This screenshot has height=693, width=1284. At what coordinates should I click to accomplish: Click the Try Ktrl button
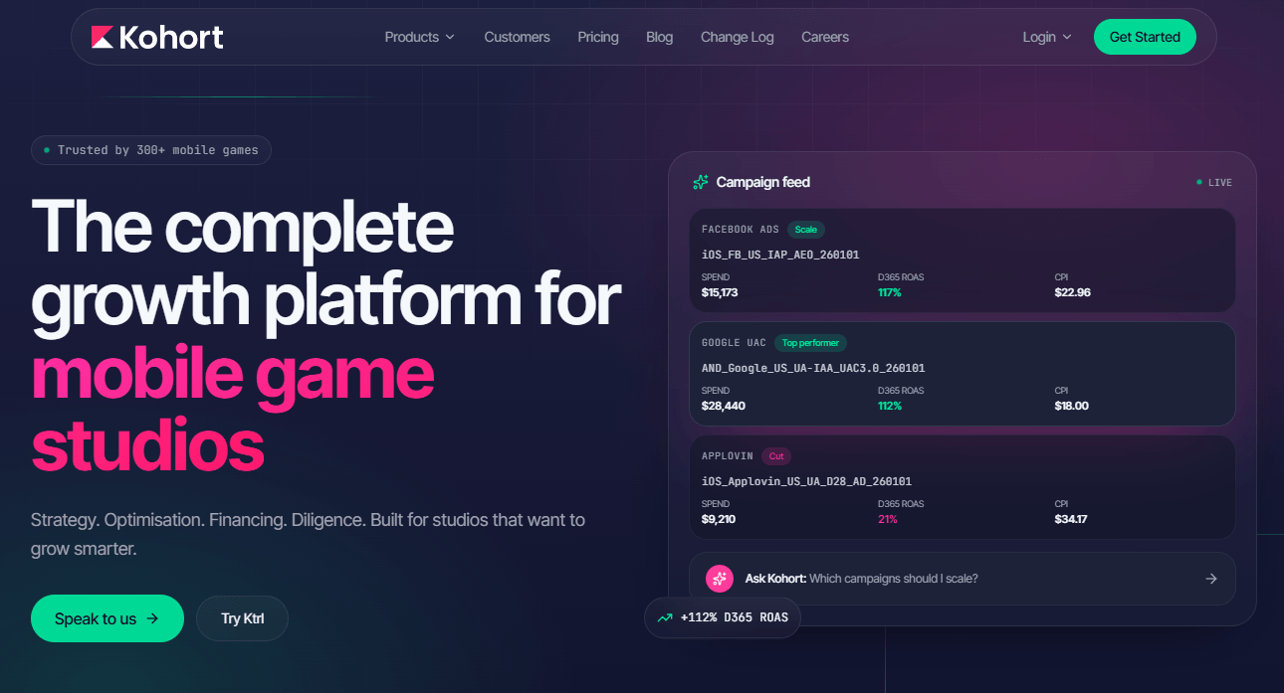pyautogui.click(x=242, y=618)
